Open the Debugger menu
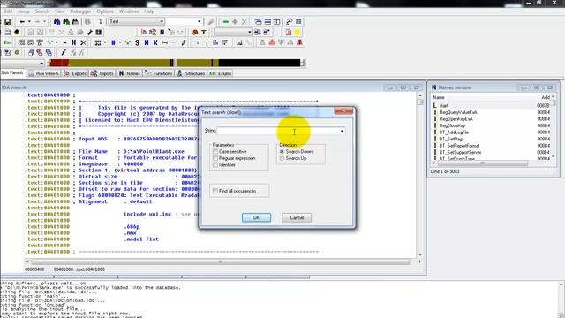Screen dimensions: 565x318 80,11
